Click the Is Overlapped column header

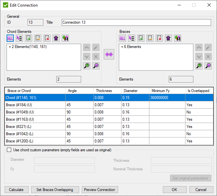tap(198, 91)
